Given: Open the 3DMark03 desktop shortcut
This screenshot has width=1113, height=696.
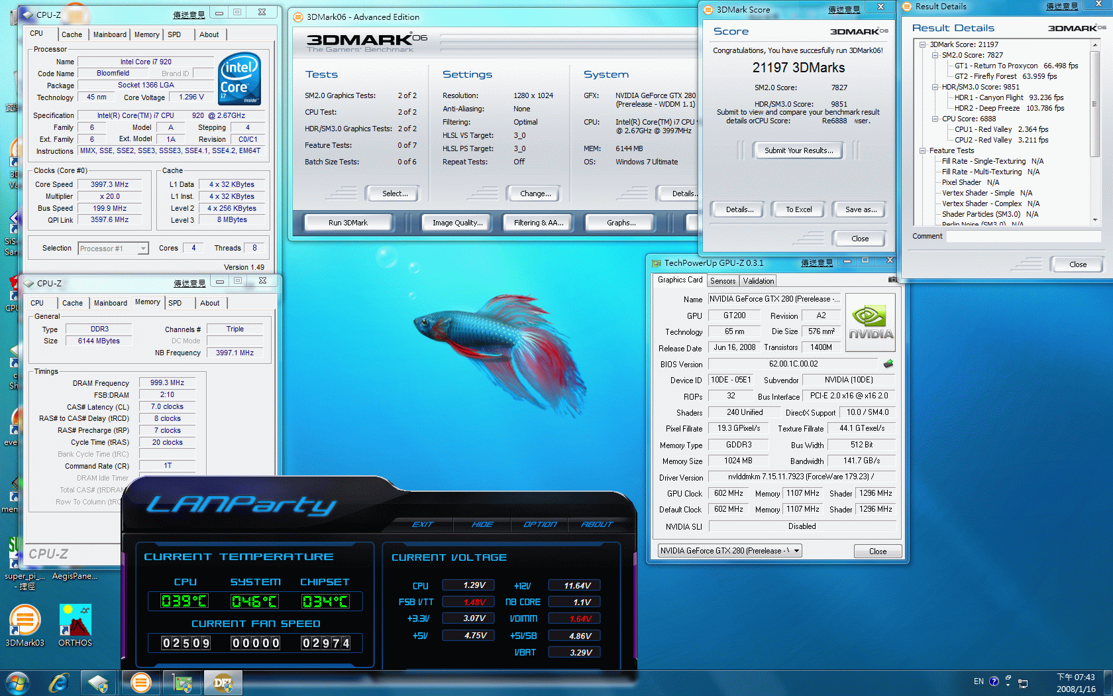Looking at the screenshot, I should tap(25, 626).
